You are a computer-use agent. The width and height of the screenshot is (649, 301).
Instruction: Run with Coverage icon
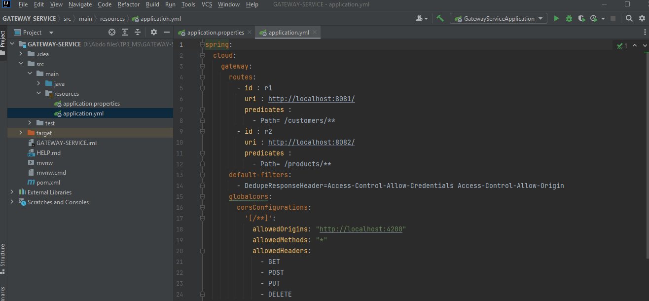pyautogui.click(x=580, y=18)
